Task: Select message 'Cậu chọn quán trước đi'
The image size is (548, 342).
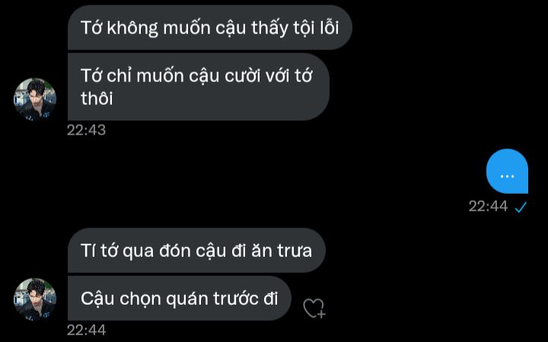Action: click(x=180, y=299)
